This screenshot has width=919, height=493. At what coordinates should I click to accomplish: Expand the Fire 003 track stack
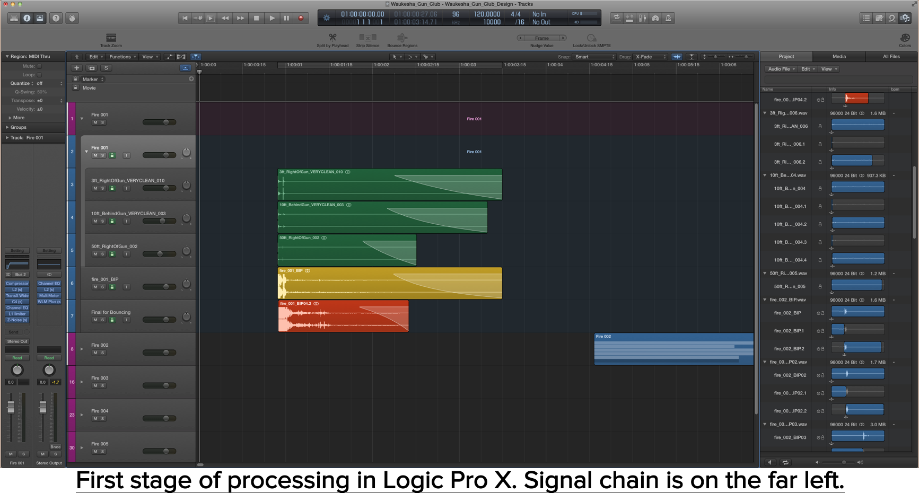point(82,382)
